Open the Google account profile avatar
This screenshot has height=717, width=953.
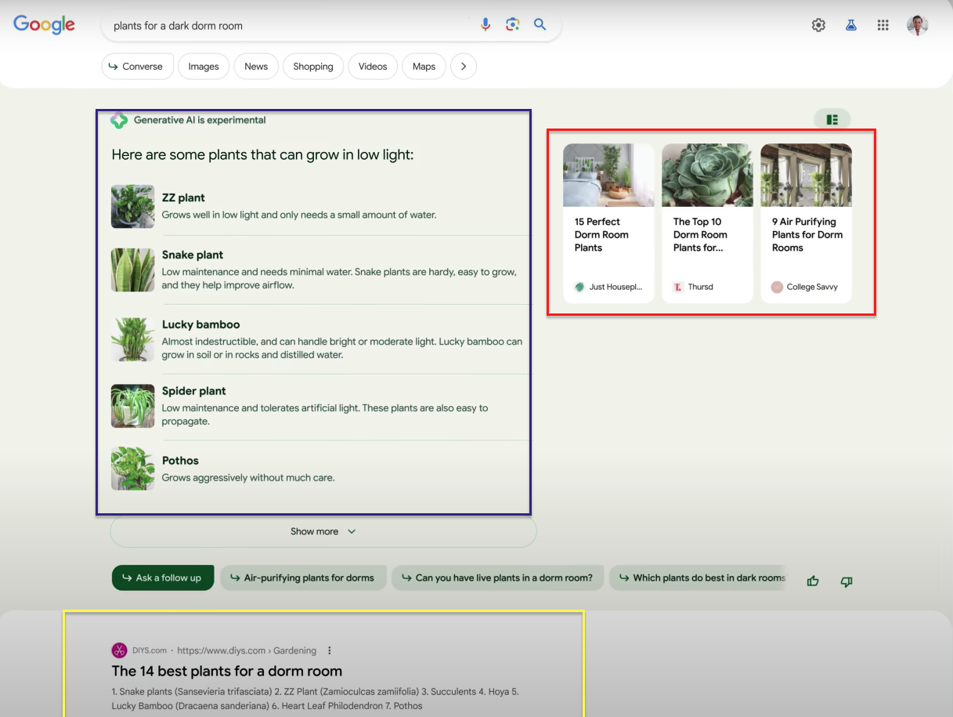click(917, 25)
